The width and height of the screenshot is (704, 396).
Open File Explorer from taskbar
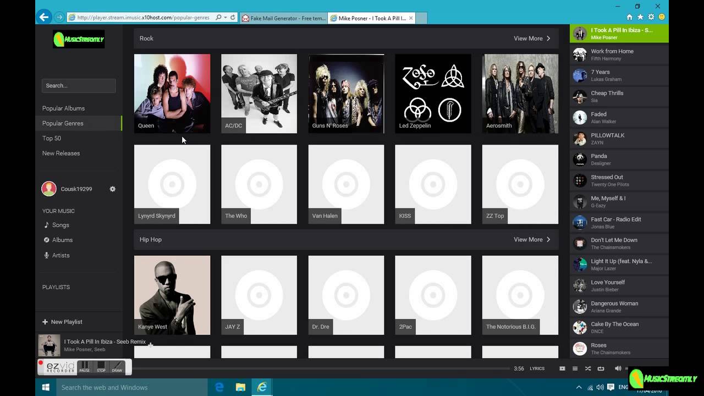(x=240, y=387)
